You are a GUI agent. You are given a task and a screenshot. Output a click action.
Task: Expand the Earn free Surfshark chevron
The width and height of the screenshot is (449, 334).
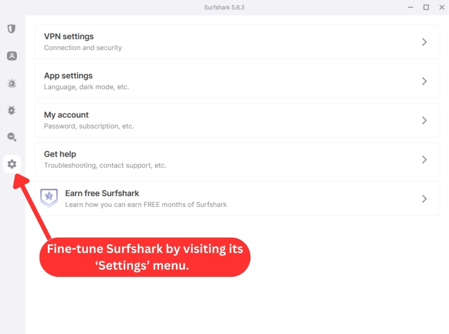click(424, 199)
